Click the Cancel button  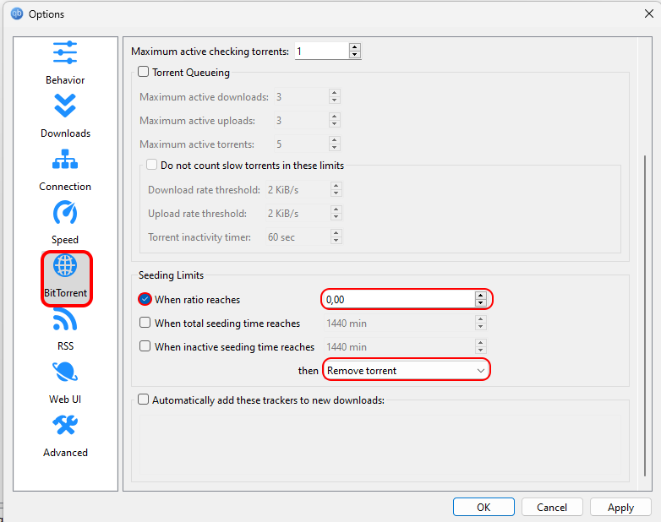tap(552, 507)
